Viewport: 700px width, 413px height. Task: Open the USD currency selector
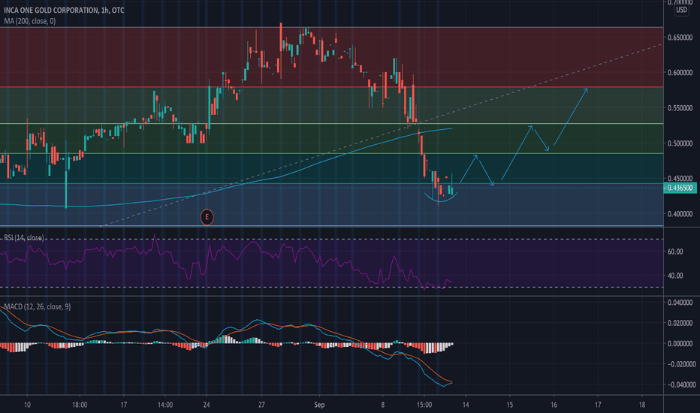click(x=681, y=10)
